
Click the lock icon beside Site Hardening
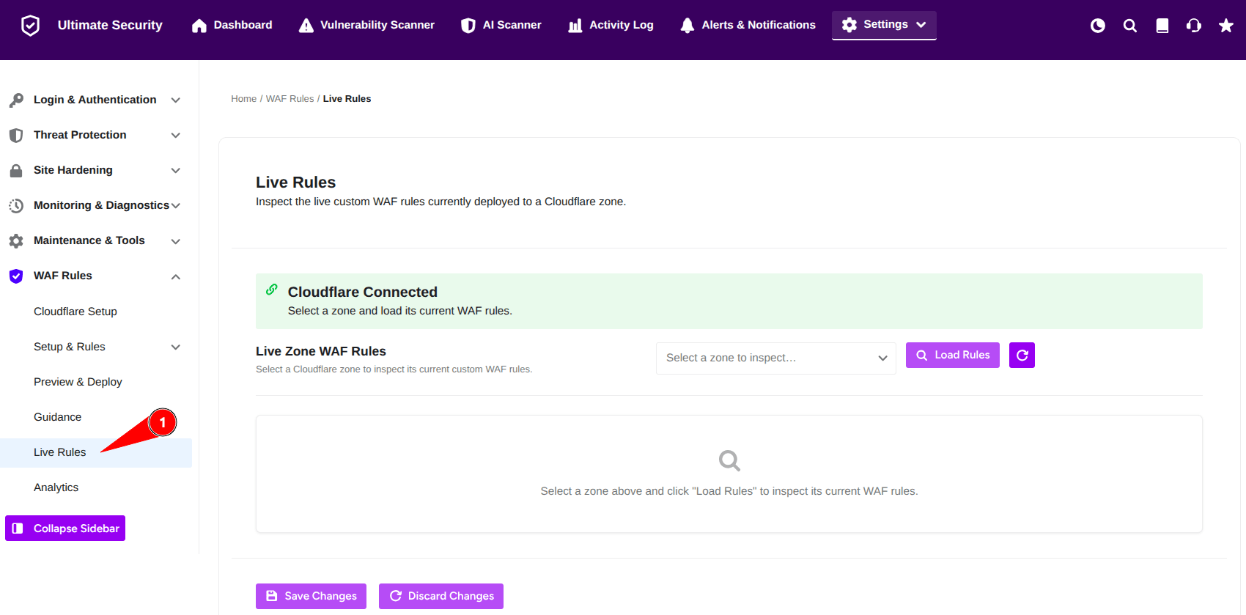tap(16, 171)
